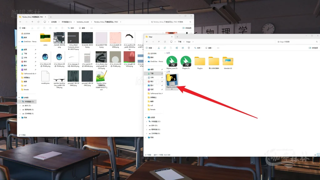Click the Delete trash icon in Edge window
320x180 pixels.
pos(188,48)
